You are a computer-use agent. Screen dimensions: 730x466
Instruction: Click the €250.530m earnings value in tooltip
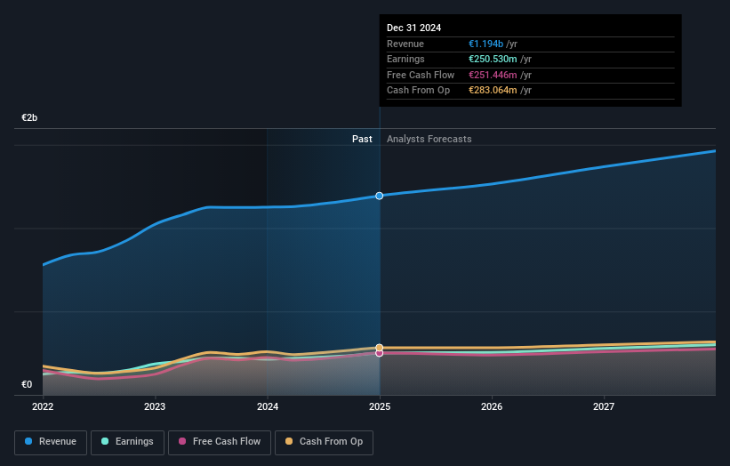tap(493, 59)
